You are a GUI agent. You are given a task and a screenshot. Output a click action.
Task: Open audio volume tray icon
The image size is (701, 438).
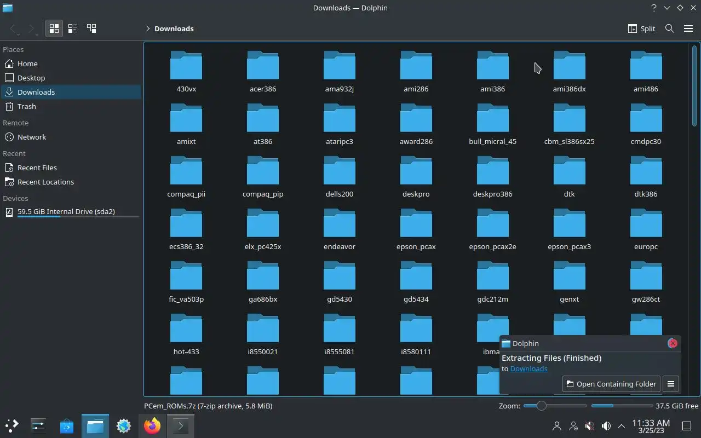[606, 425]
